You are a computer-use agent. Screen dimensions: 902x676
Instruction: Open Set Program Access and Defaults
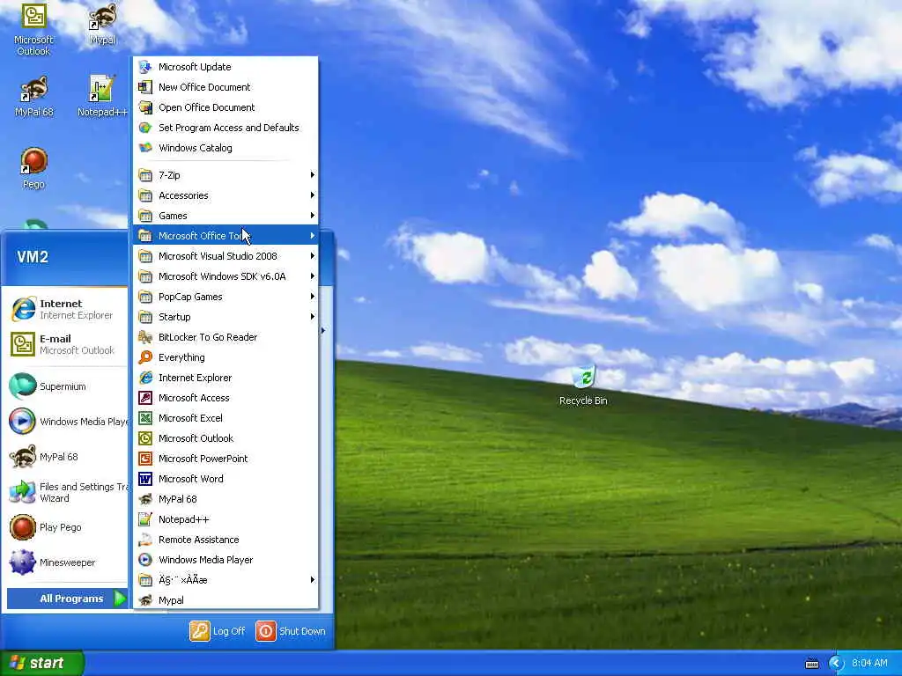coord(225,128)
